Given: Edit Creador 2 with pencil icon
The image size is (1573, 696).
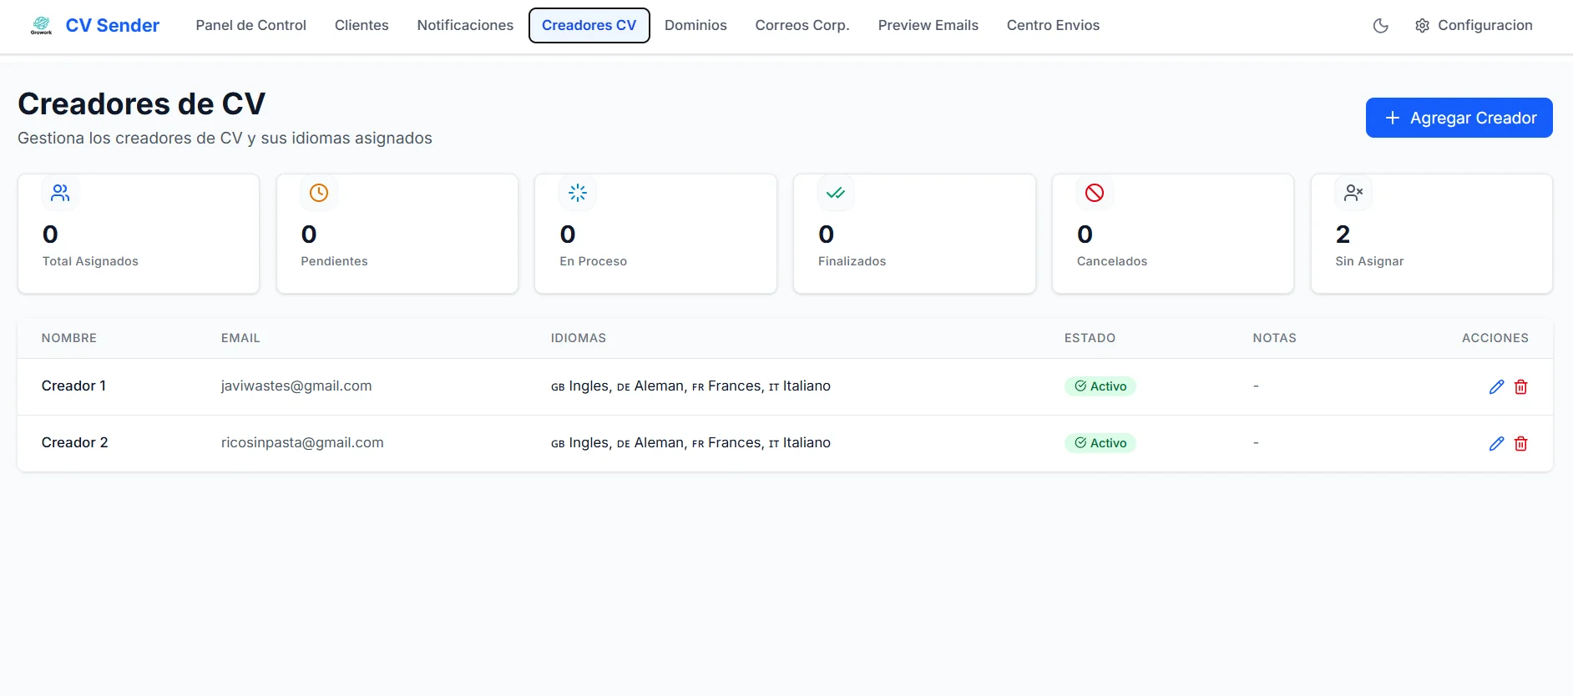Looking at the screenshot, I should pyautogui.click(x=1496, y=443).
